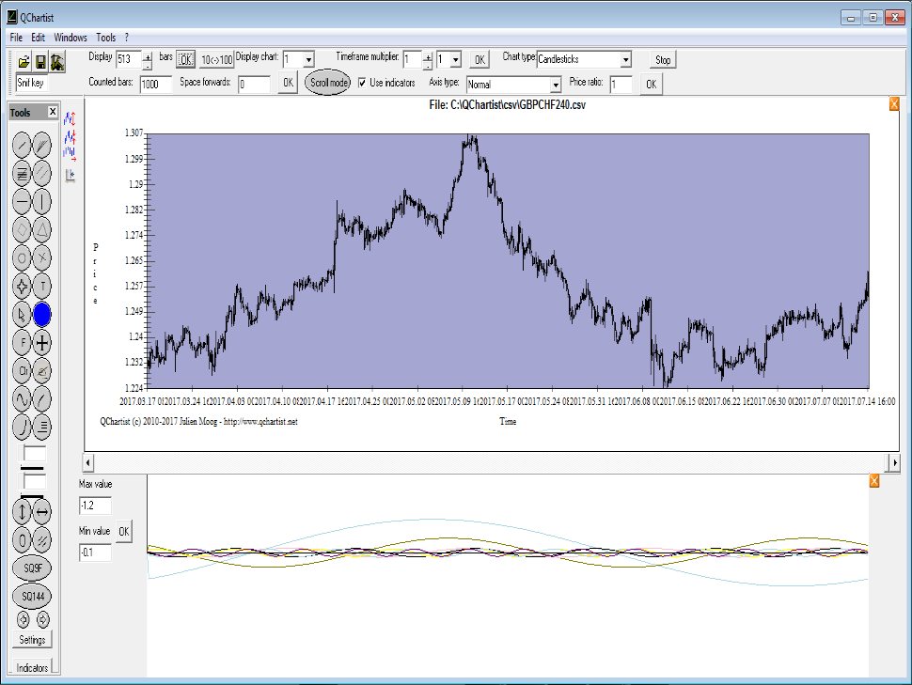Click the save floppy disk icon
The image size is (912, 685).
pyautogui.click(x=40, y=62)
